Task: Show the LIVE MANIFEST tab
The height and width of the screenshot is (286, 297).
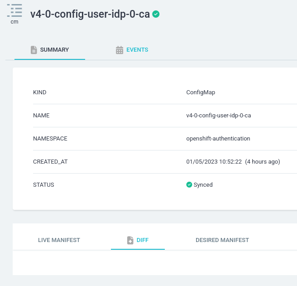Action: 59,240
